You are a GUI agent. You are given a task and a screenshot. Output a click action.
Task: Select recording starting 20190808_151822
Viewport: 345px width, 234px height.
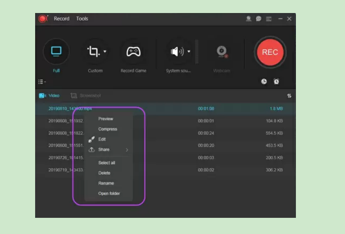[66, 133]
